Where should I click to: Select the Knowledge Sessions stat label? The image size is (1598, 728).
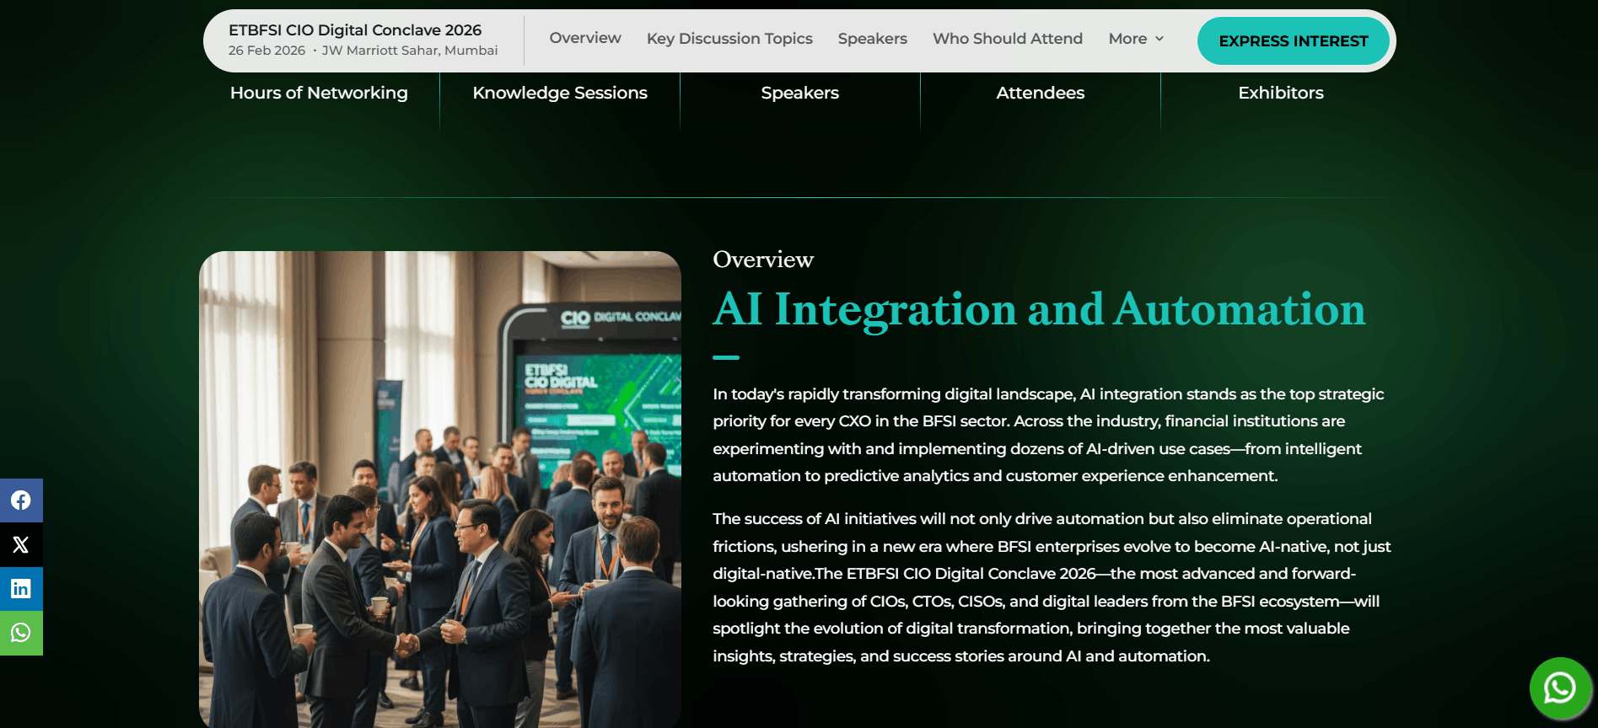560,93
